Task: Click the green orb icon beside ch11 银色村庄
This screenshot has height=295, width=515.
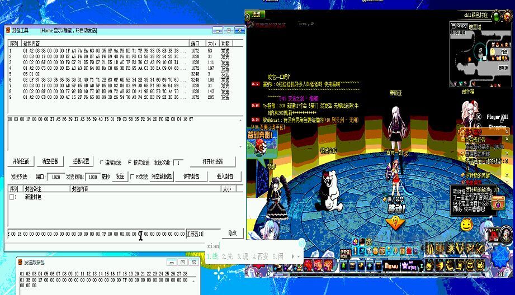Action: (x=497, y=16)
